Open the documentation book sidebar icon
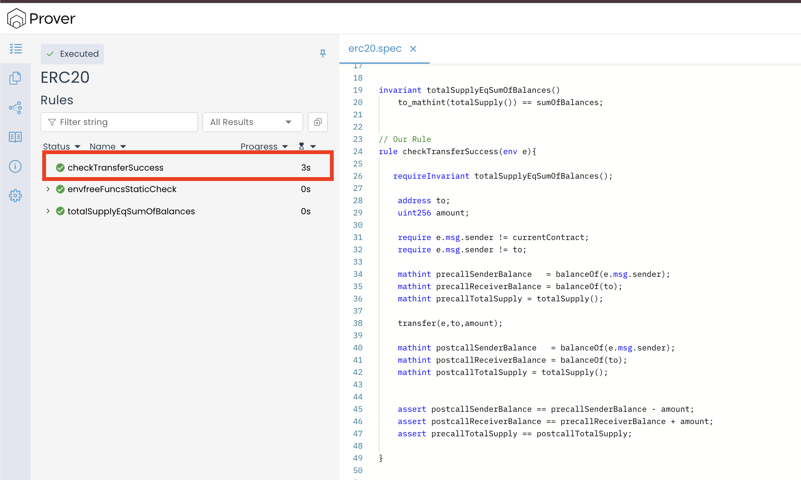 click(x=15, y=137)
